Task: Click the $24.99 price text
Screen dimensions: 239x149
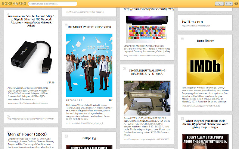Action: point(51,82)
